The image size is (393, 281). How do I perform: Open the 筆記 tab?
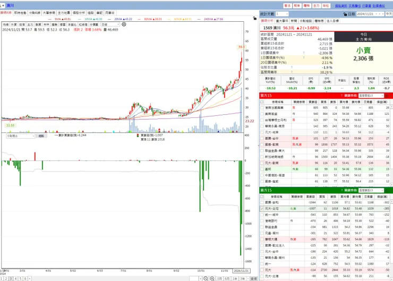(99, 13)
